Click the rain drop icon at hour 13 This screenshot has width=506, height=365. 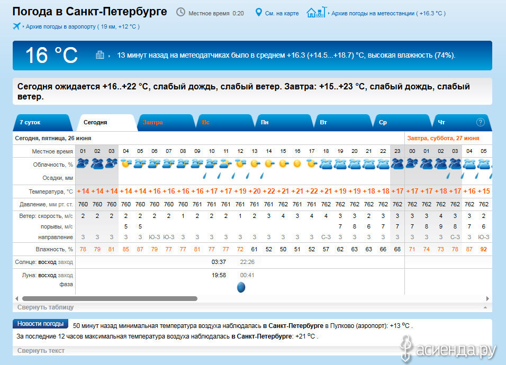261,176
